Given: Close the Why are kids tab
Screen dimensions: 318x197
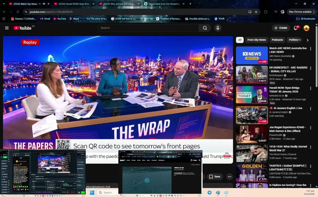Looking at the screenshot, I should click(139, 4).
